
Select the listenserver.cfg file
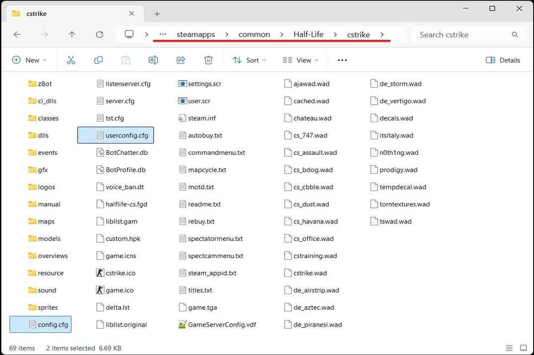(124, 84)
